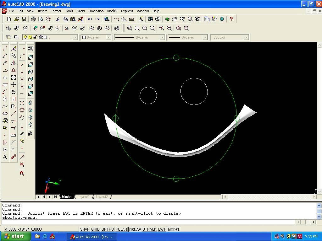This screenshot has height=241, width=322.
Task: Open the ByLayer linetype dropdown
Action: 162,37
